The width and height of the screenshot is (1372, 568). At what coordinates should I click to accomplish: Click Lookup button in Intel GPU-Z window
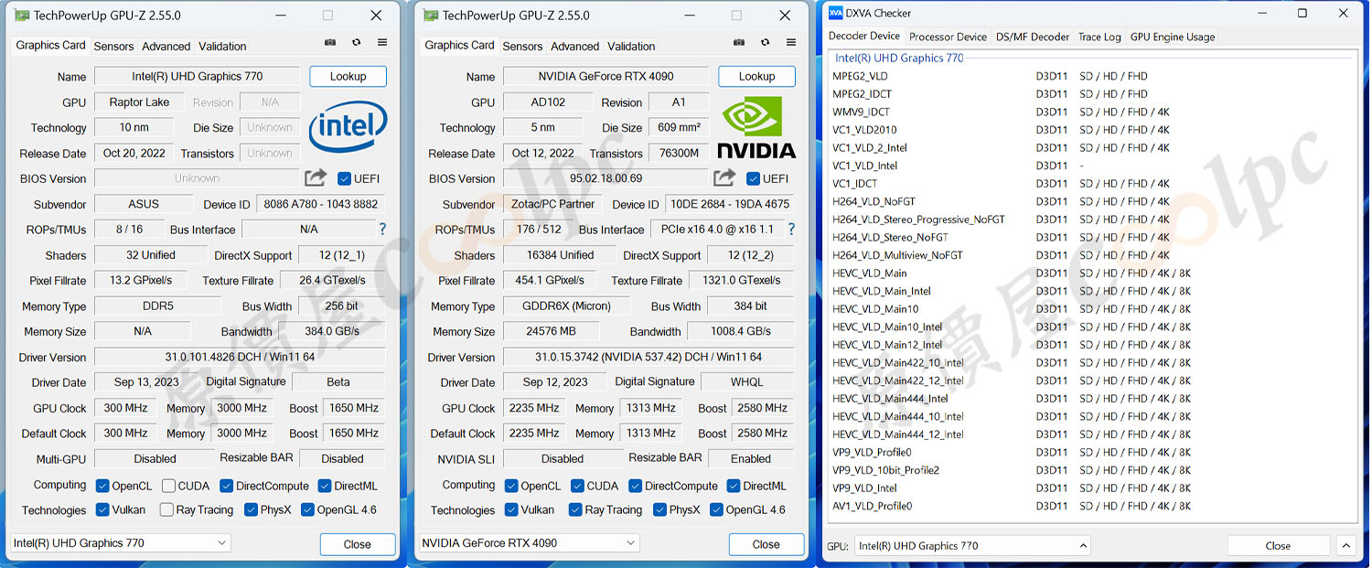click(x=348, y=77)
